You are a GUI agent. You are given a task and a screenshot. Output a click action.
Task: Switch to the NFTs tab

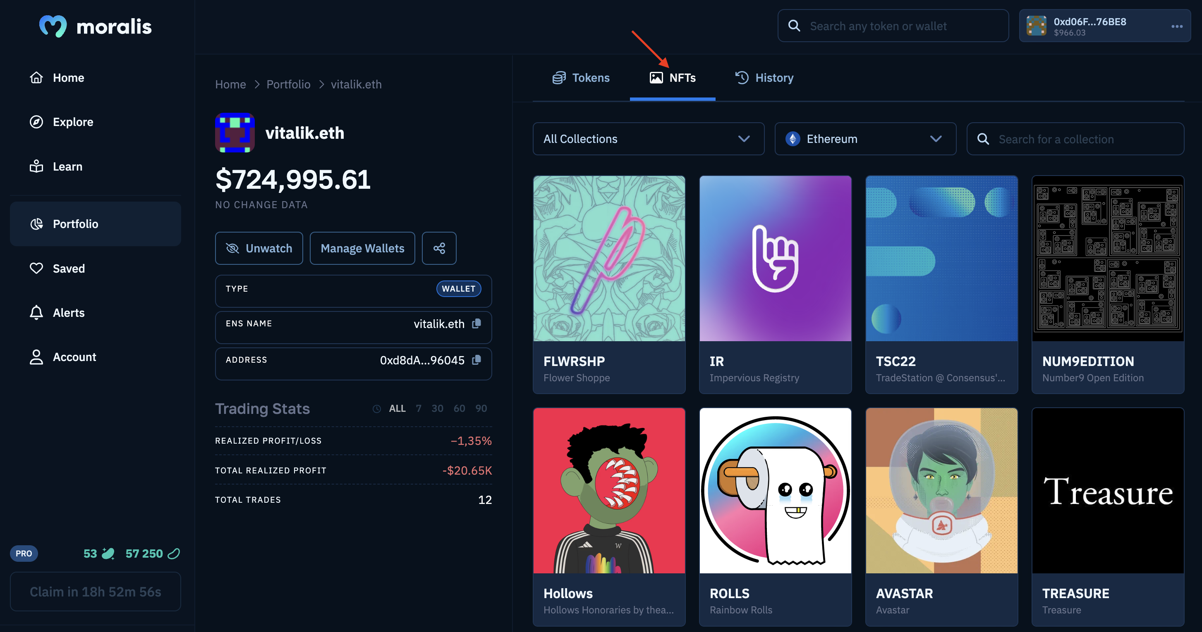point(673,78)
